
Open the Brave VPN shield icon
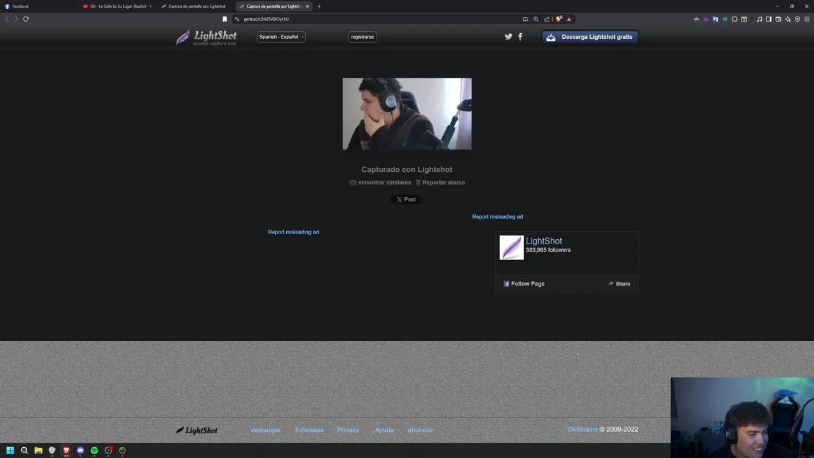[x=797, y=19]
